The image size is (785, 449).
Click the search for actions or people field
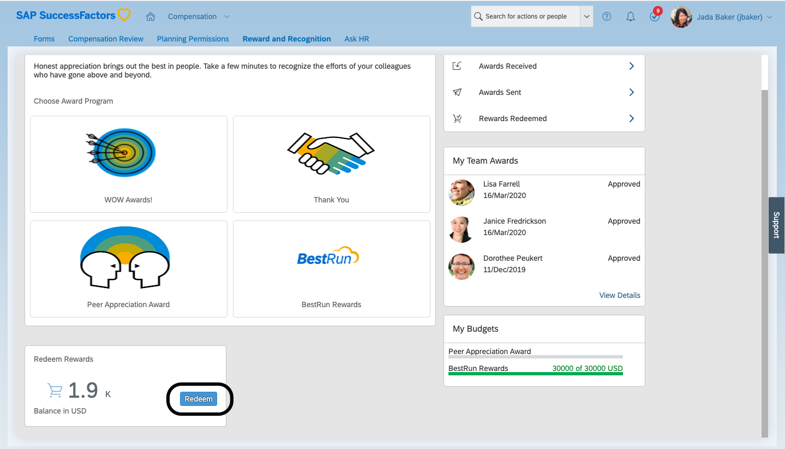tap(525, 16)
